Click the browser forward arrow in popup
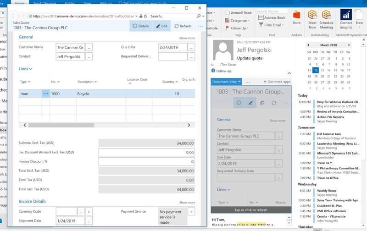Screen dimensions: 367x231 pos(22,16)
